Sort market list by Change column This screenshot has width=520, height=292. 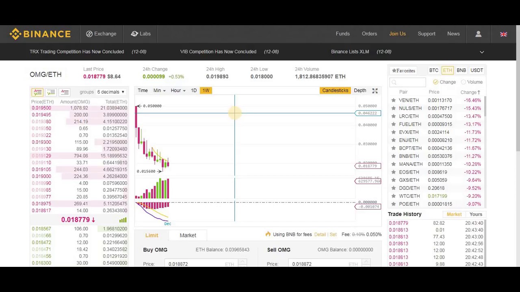click(x=470, y=92)
